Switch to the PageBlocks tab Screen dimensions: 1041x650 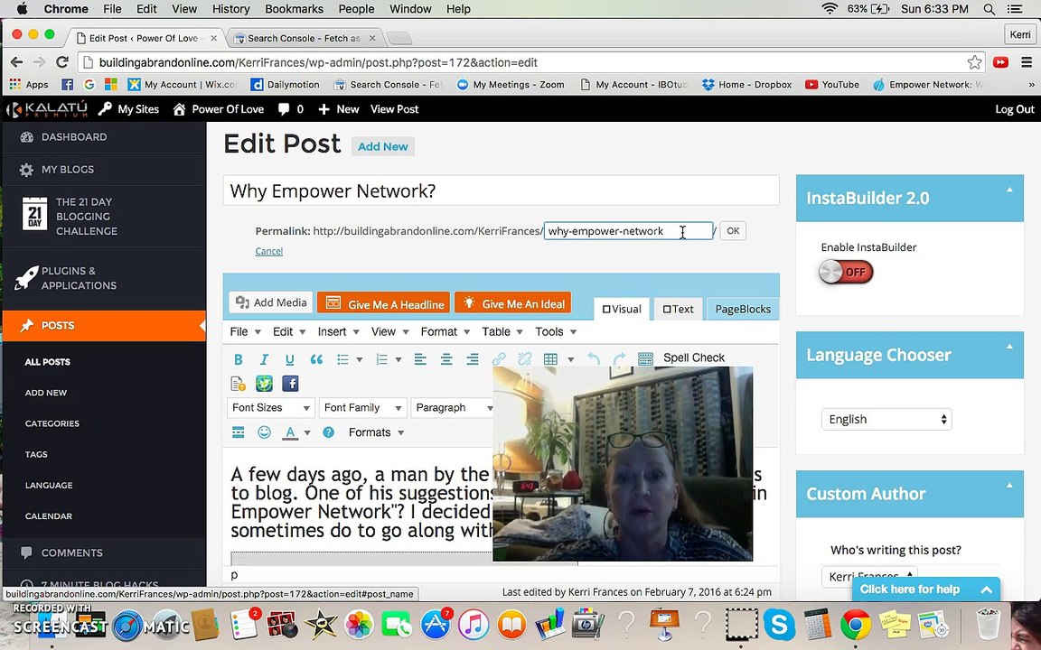(742, 309)
